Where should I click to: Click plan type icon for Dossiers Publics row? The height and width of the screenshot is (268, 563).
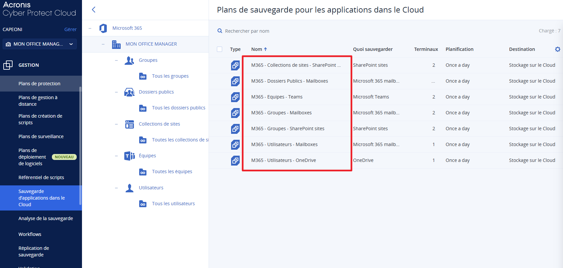point(235,81)
